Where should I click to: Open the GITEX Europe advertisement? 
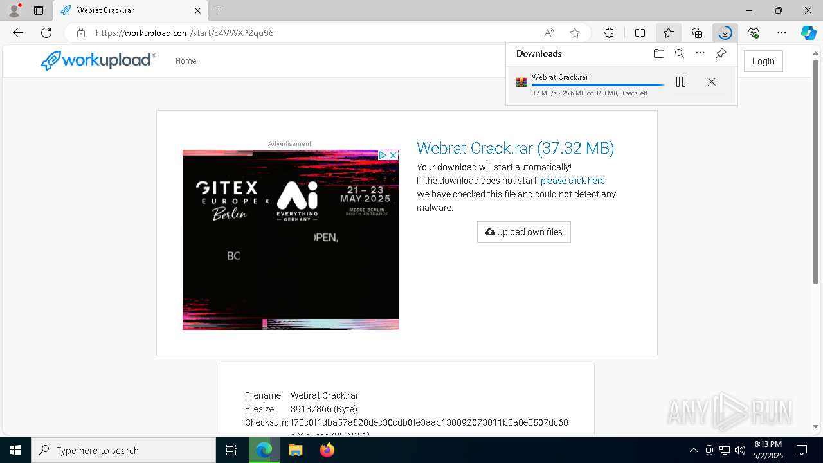tap(291, 240)
